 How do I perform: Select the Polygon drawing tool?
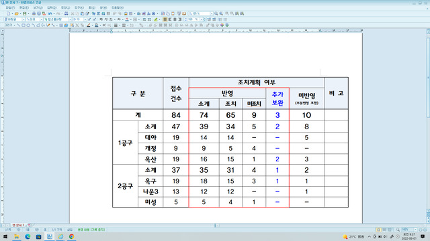[x=38, y=25]
